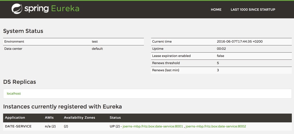The height and width of the screenshot is (134, 294).
Task: Click the Lease expiration enabled false value
Action: pyautogui.click(x=220, y=56)
